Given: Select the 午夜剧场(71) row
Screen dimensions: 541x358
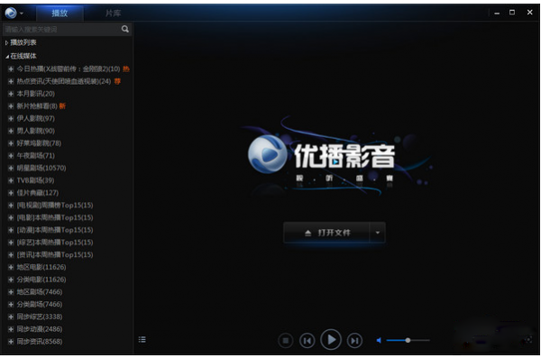Looking at the screenshot, I should point(36,156).
